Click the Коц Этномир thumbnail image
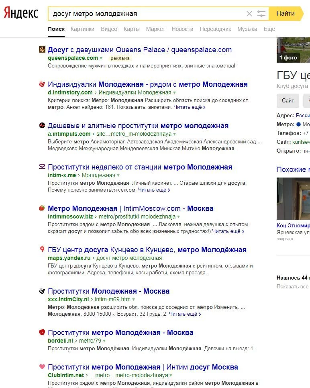The height and width of the screenshot is (388, 310). click(x=293, y=198)
